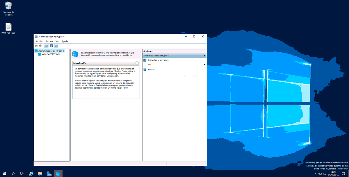Click the volume speaker tray icon

click(324, 174)
